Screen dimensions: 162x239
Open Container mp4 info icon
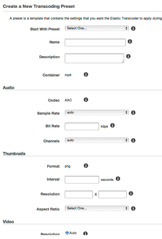pos(86,75)
